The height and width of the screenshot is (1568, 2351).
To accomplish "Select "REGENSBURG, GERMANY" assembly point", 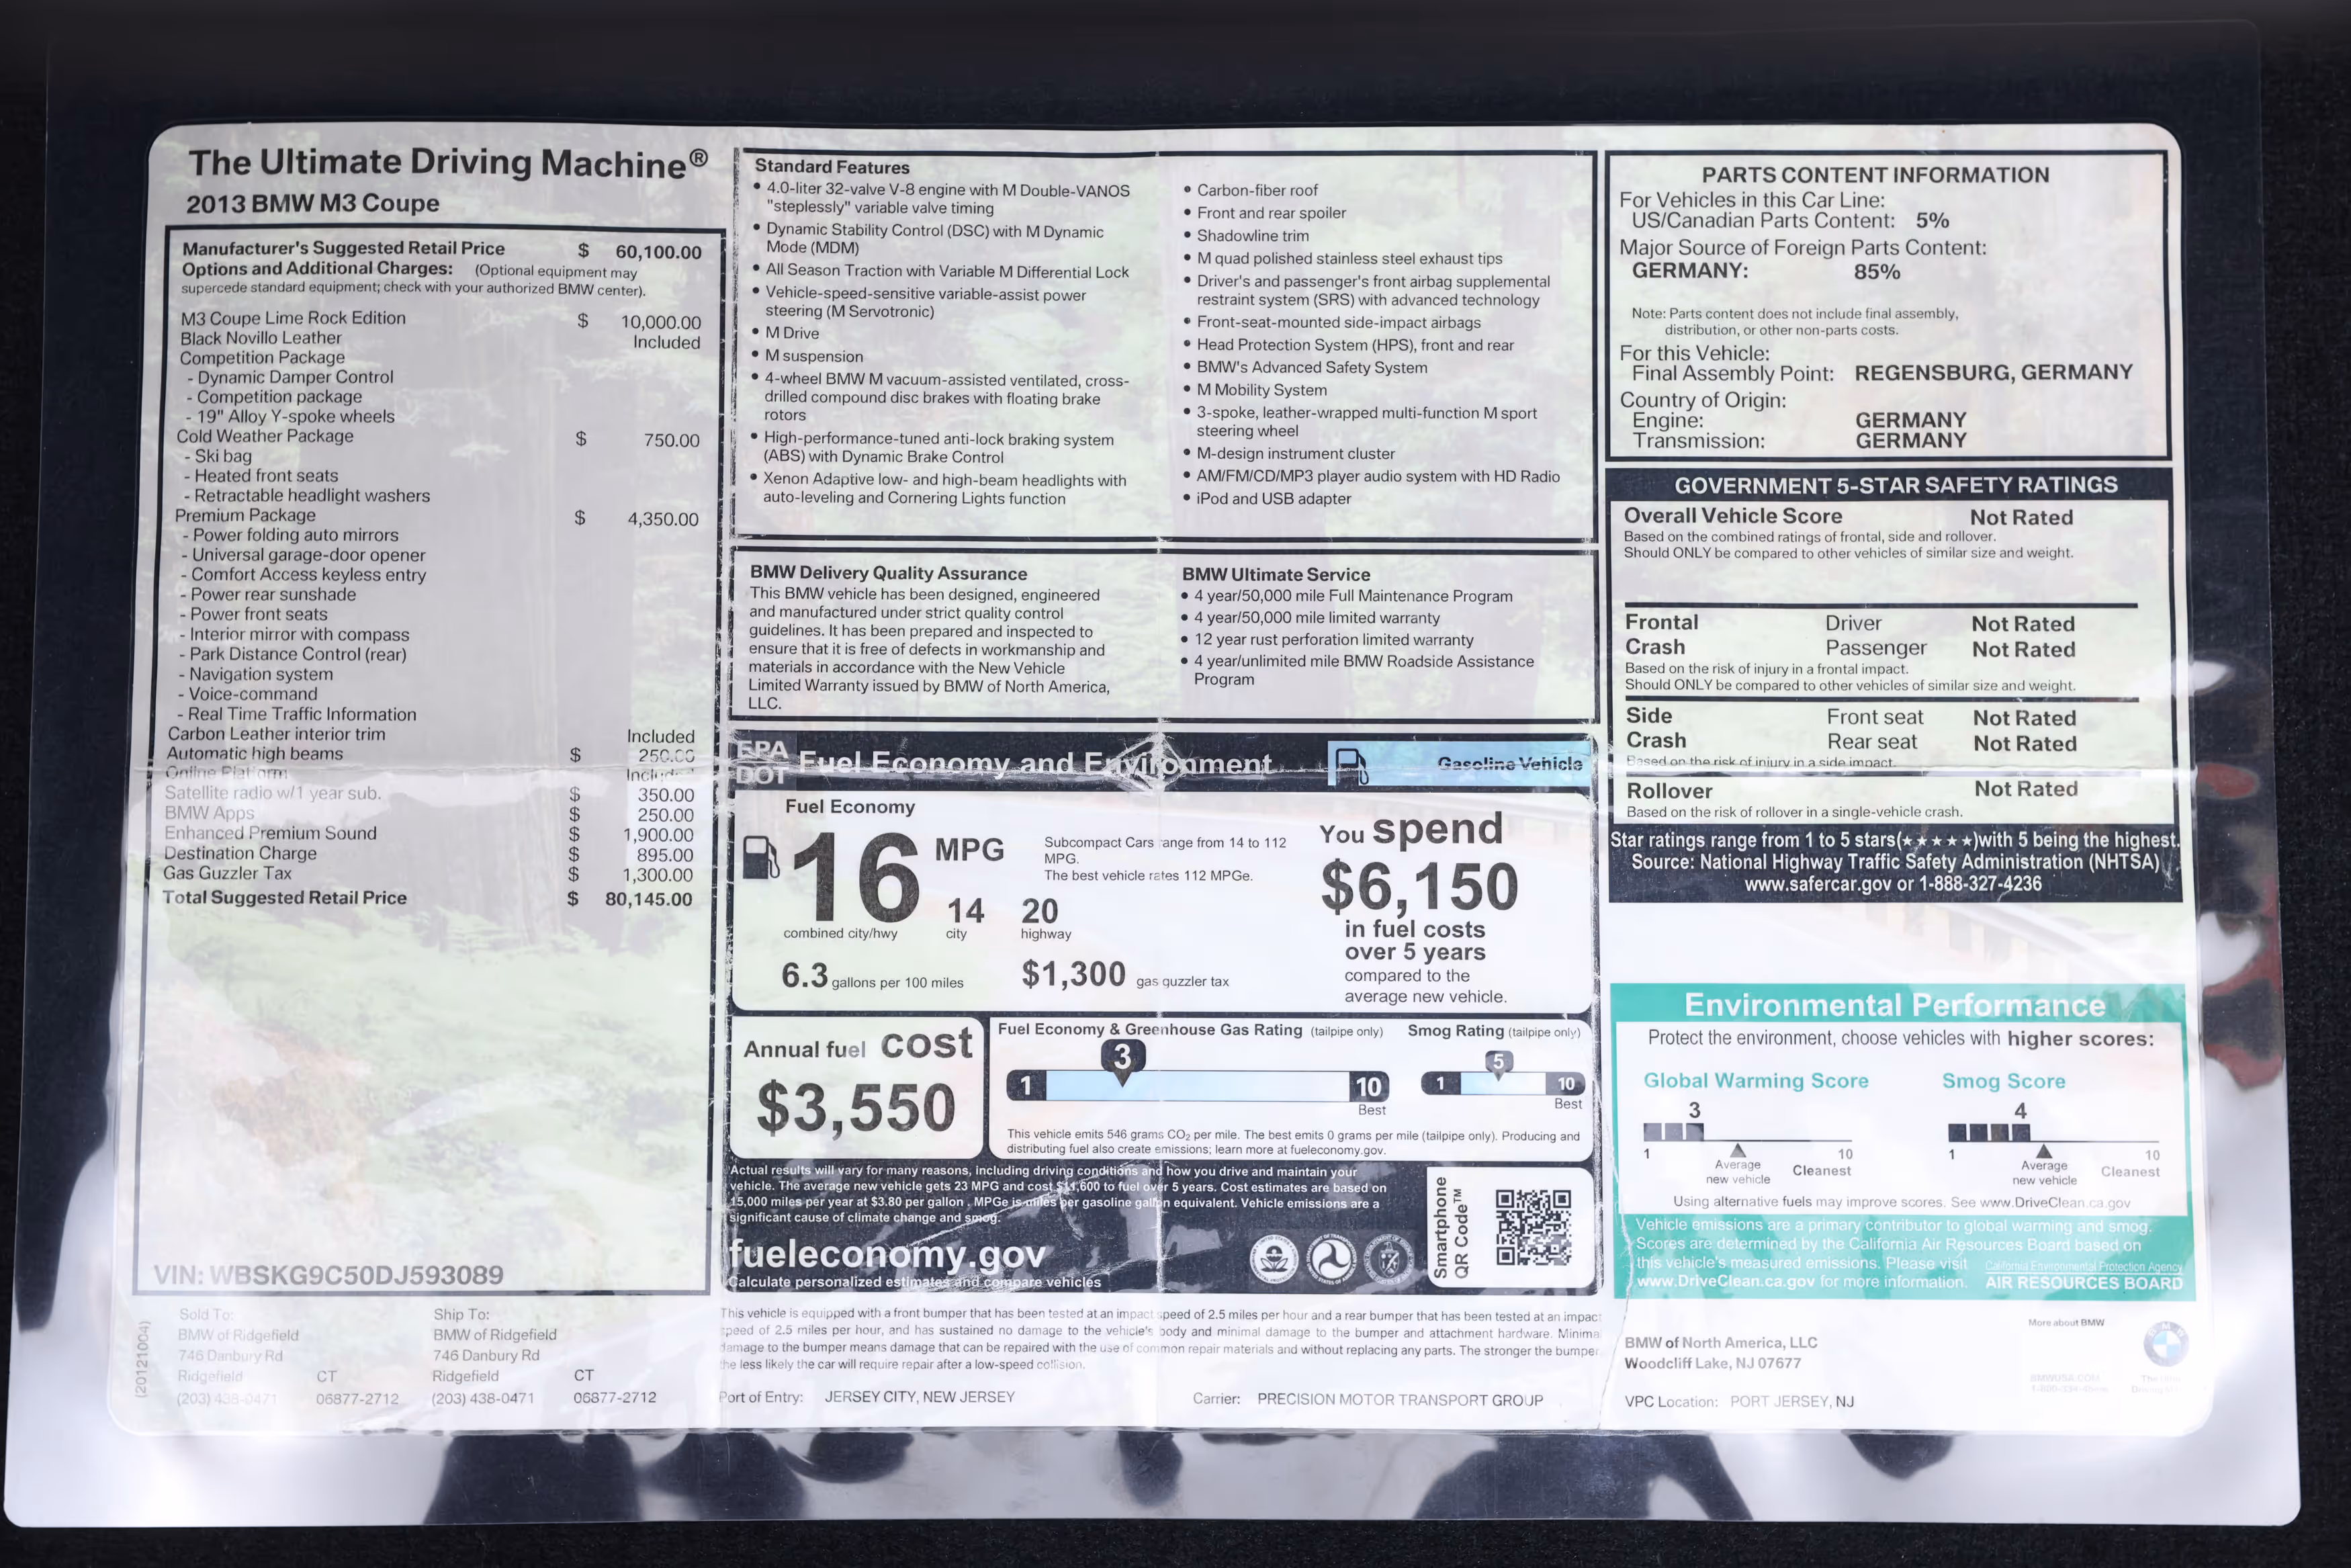I will click(x=1993, y=372).
